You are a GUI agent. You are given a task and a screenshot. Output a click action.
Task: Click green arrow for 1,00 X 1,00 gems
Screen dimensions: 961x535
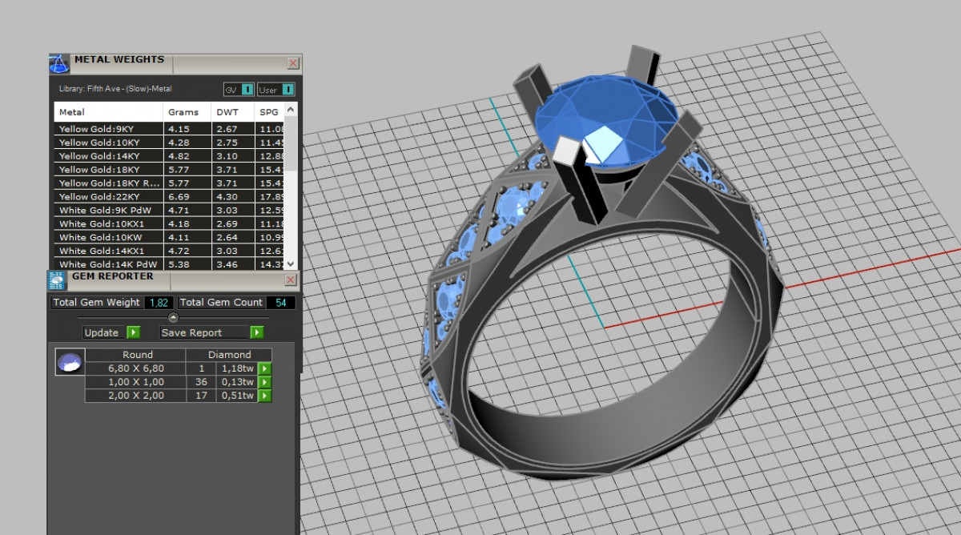pos(265,382)
